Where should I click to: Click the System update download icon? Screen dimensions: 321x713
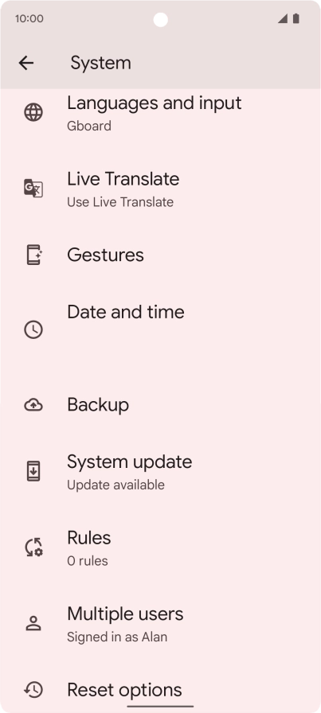click(33, 471)
